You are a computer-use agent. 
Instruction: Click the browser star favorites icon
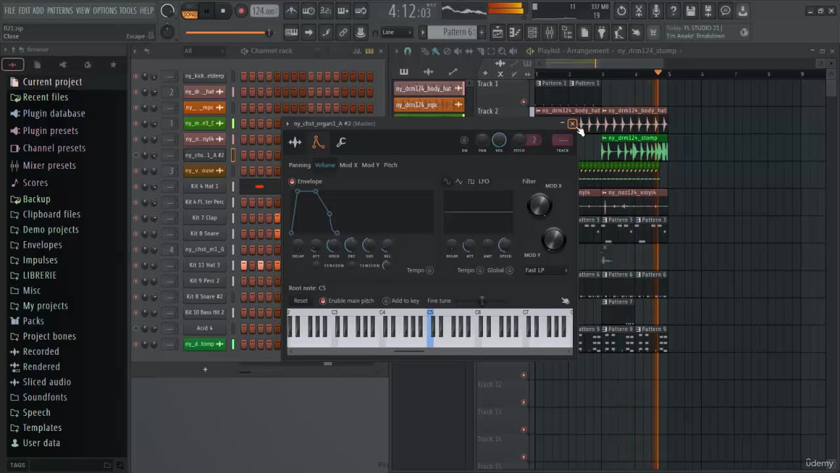113,64
